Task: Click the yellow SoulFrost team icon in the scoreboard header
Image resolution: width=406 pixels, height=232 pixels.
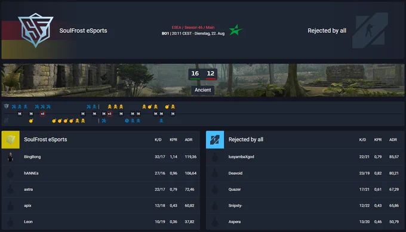Action: click(x=10, y=140)
